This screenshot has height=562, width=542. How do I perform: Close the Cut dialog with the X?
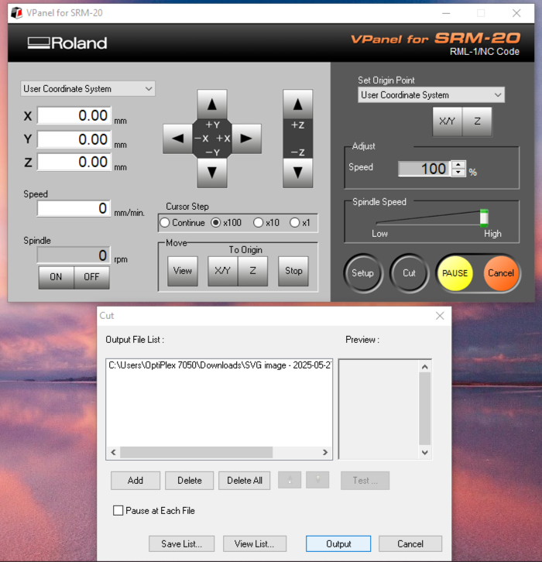[440, 316]
